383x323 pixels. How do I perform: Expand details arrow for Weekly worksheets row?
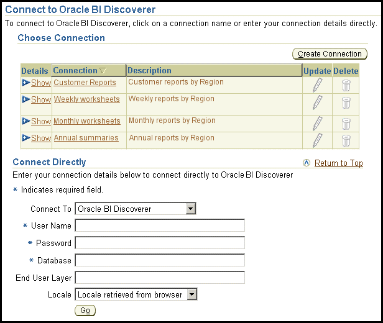[x=26, y=99]
